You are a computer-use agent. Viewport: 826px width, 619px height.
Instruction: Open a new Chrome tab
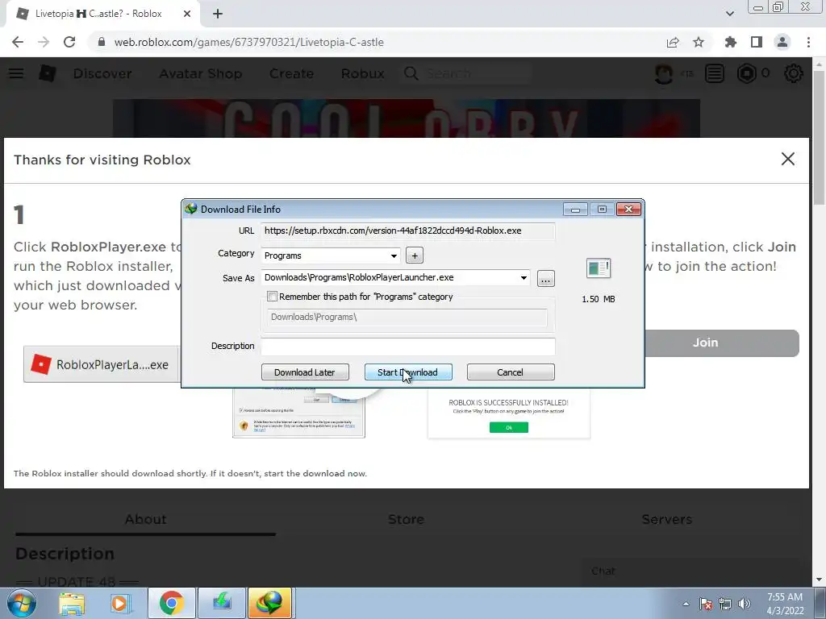click(x=218, y=14)
